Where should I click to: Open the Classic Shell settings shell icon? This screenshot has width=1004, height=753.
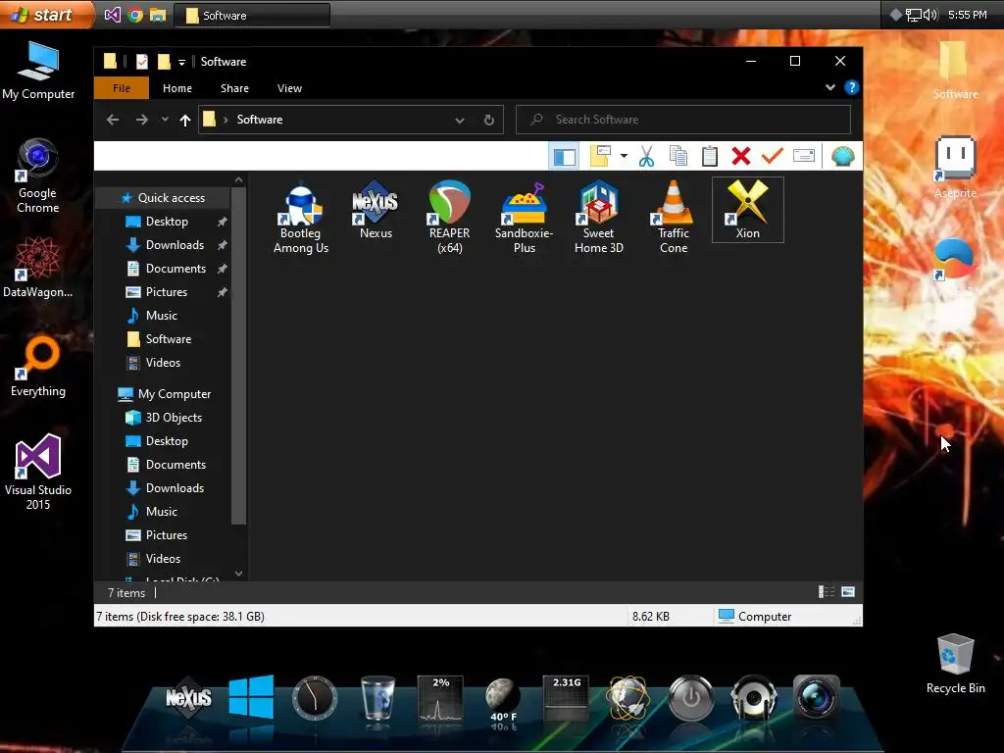coord(842,156)
